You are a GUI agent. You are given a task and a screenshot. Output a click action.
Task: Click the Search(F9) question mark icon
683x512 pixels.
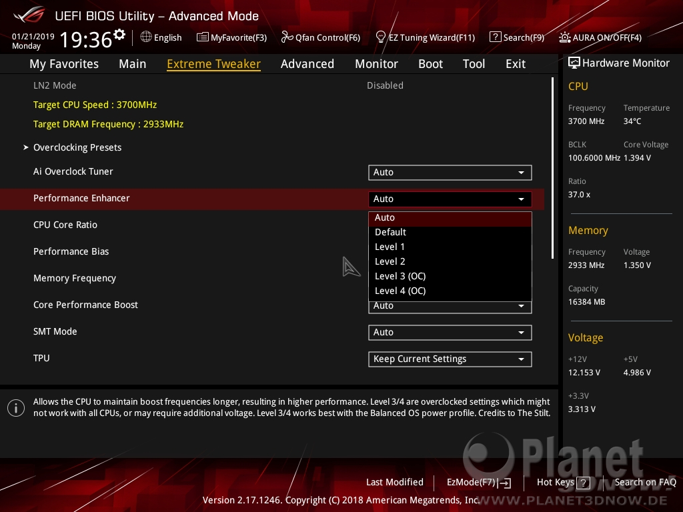coord(496,37)
